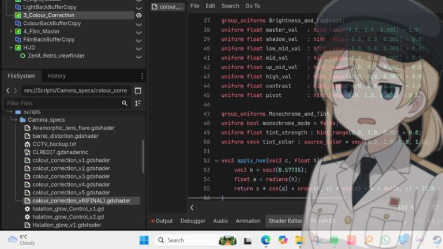Toggle shader files panel with arrow
Screen dimensions: 443x249
192,207
